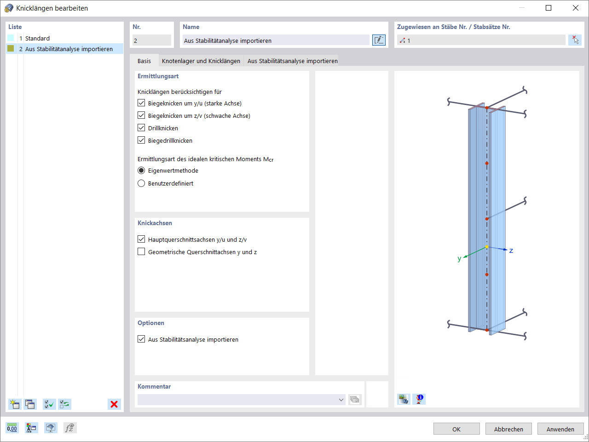Viewport: 589px width, 442px height.
Task: Delete the selected entry with the red X
Action: tap(114, 404)
